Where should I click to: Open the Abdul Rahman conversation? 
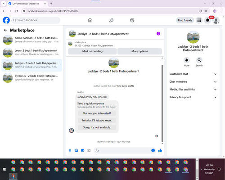(x=31, y=40)
